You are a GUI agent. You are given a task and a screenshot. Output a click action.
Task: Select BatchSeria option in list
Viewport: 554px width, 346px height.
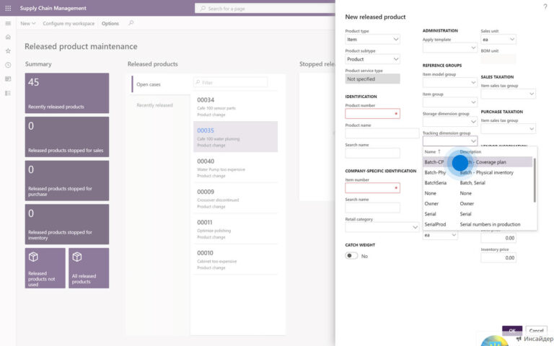click(x=478, y=182)
